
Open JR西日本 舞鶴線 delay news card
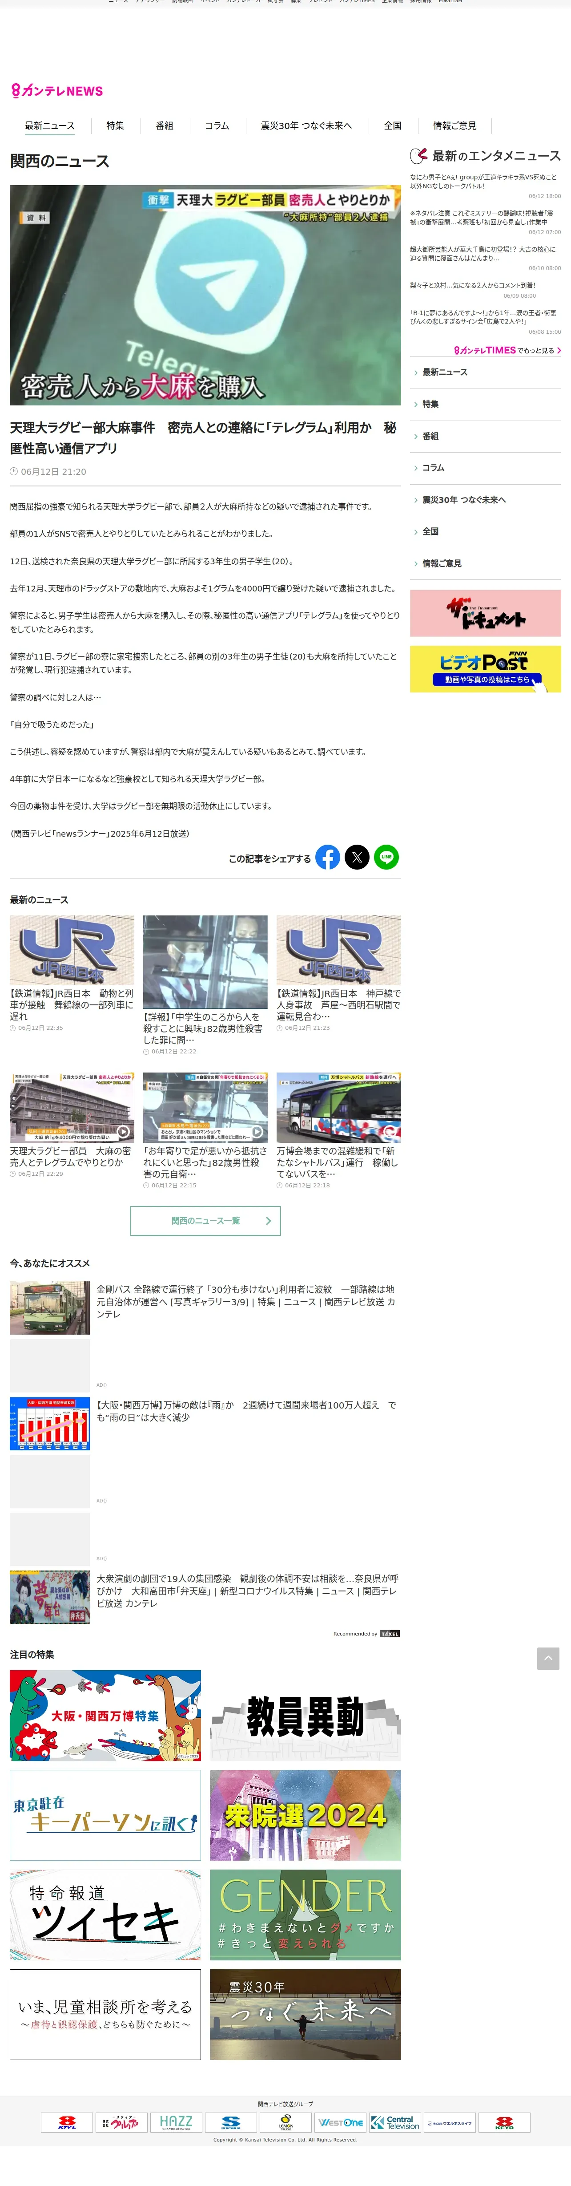point(72,973)
